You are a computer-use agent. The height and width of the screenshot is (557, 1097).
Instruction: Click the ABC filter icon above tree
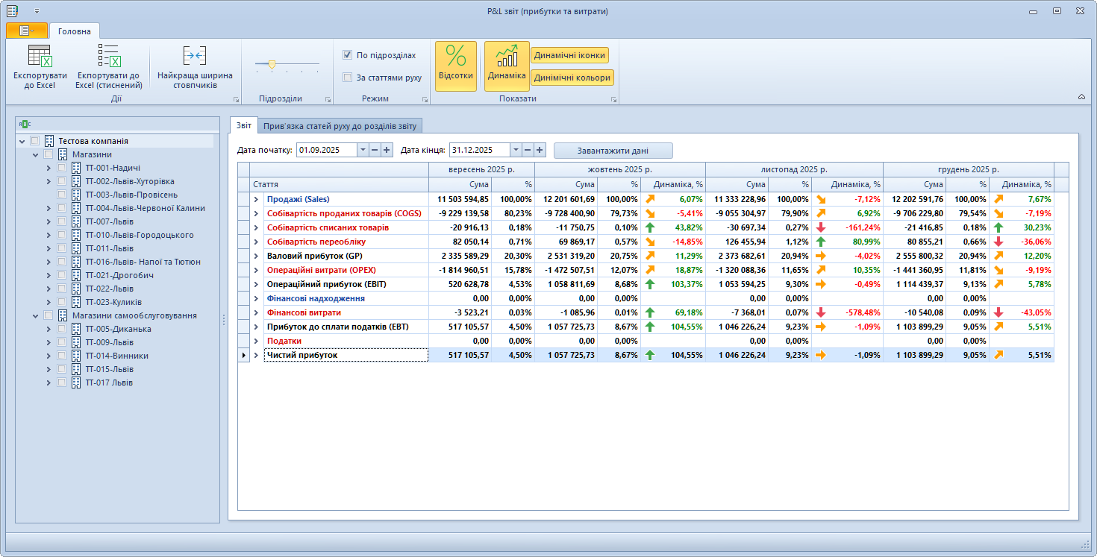[25, 124]
